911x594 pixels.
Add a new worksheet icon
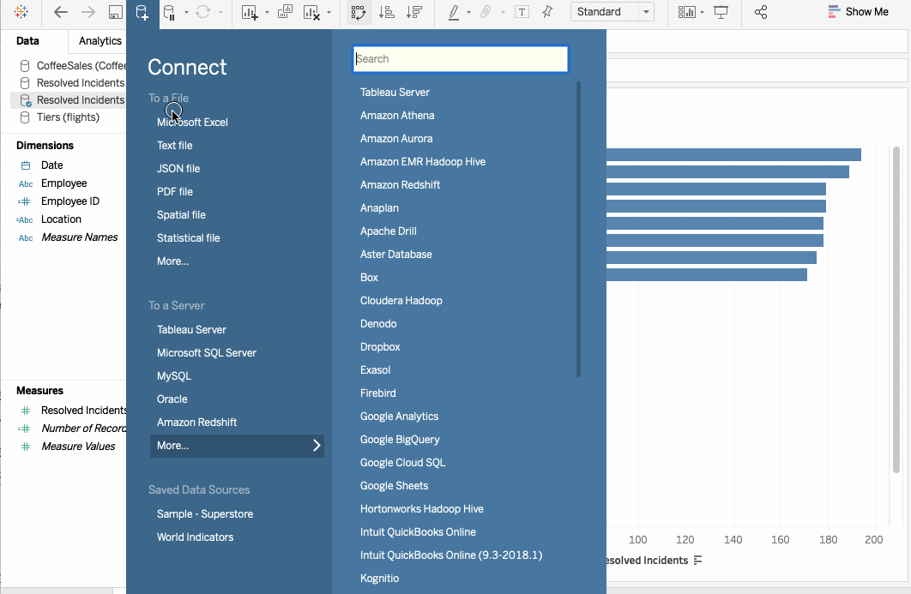250,12
